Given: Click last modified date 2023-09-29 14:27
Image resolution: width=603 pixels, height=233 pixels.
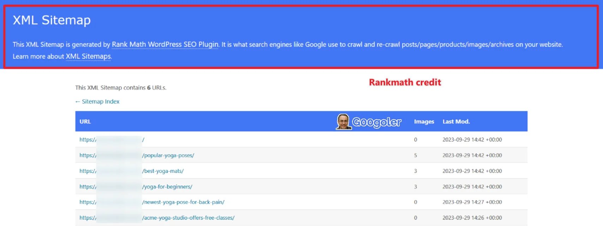Looking at the screenshot, I should (x=472, y=202).
